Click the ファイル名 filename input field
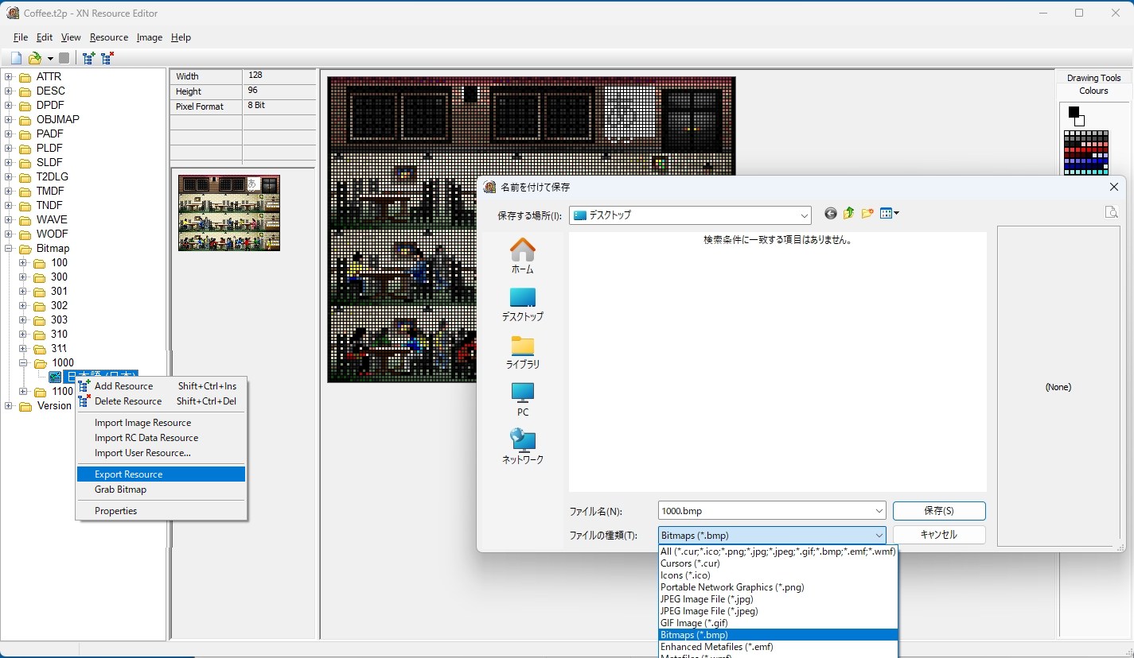This screenshot has width=1134, height=658. [x=764, y=511]
